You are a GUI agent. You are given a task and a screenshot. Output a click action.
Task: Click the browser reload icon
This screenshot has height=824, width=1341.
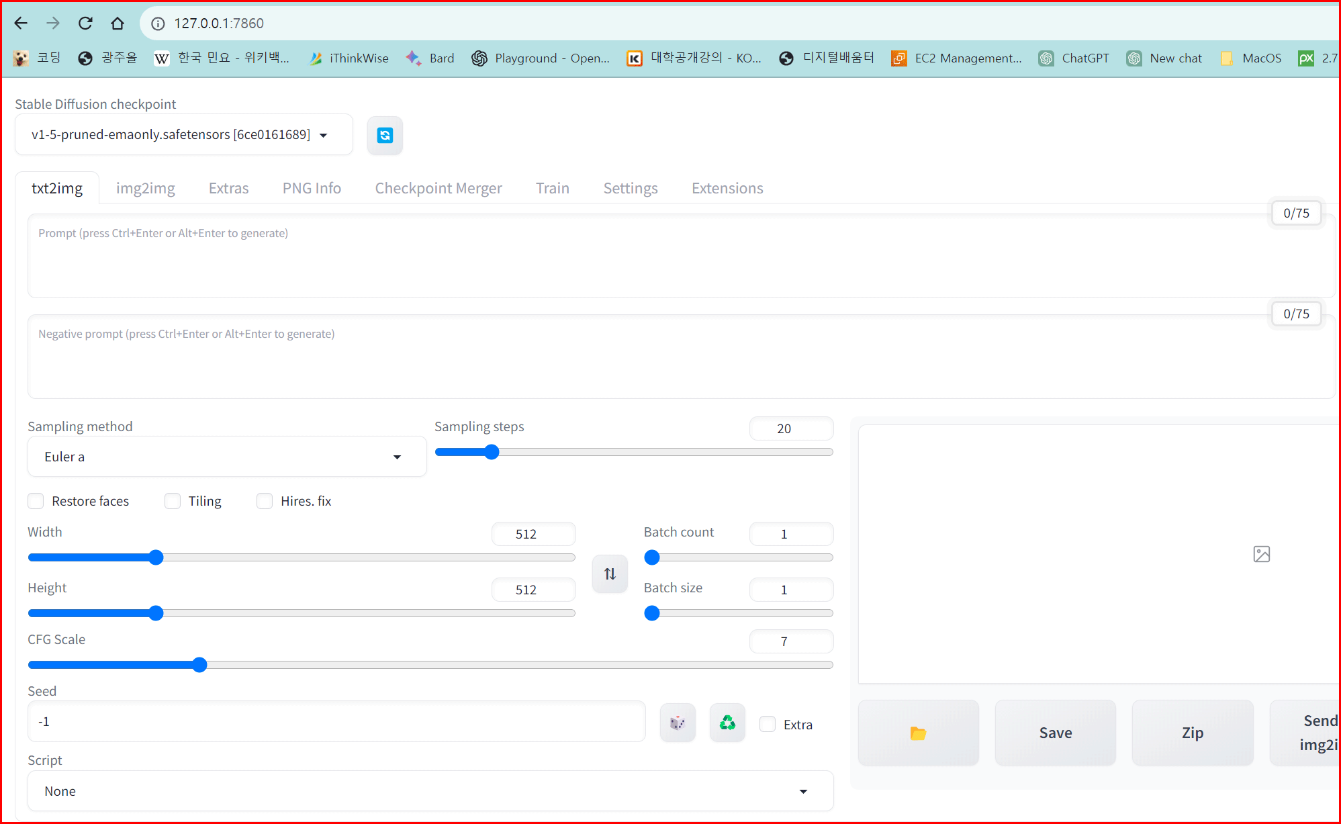(x=85, y=24)
